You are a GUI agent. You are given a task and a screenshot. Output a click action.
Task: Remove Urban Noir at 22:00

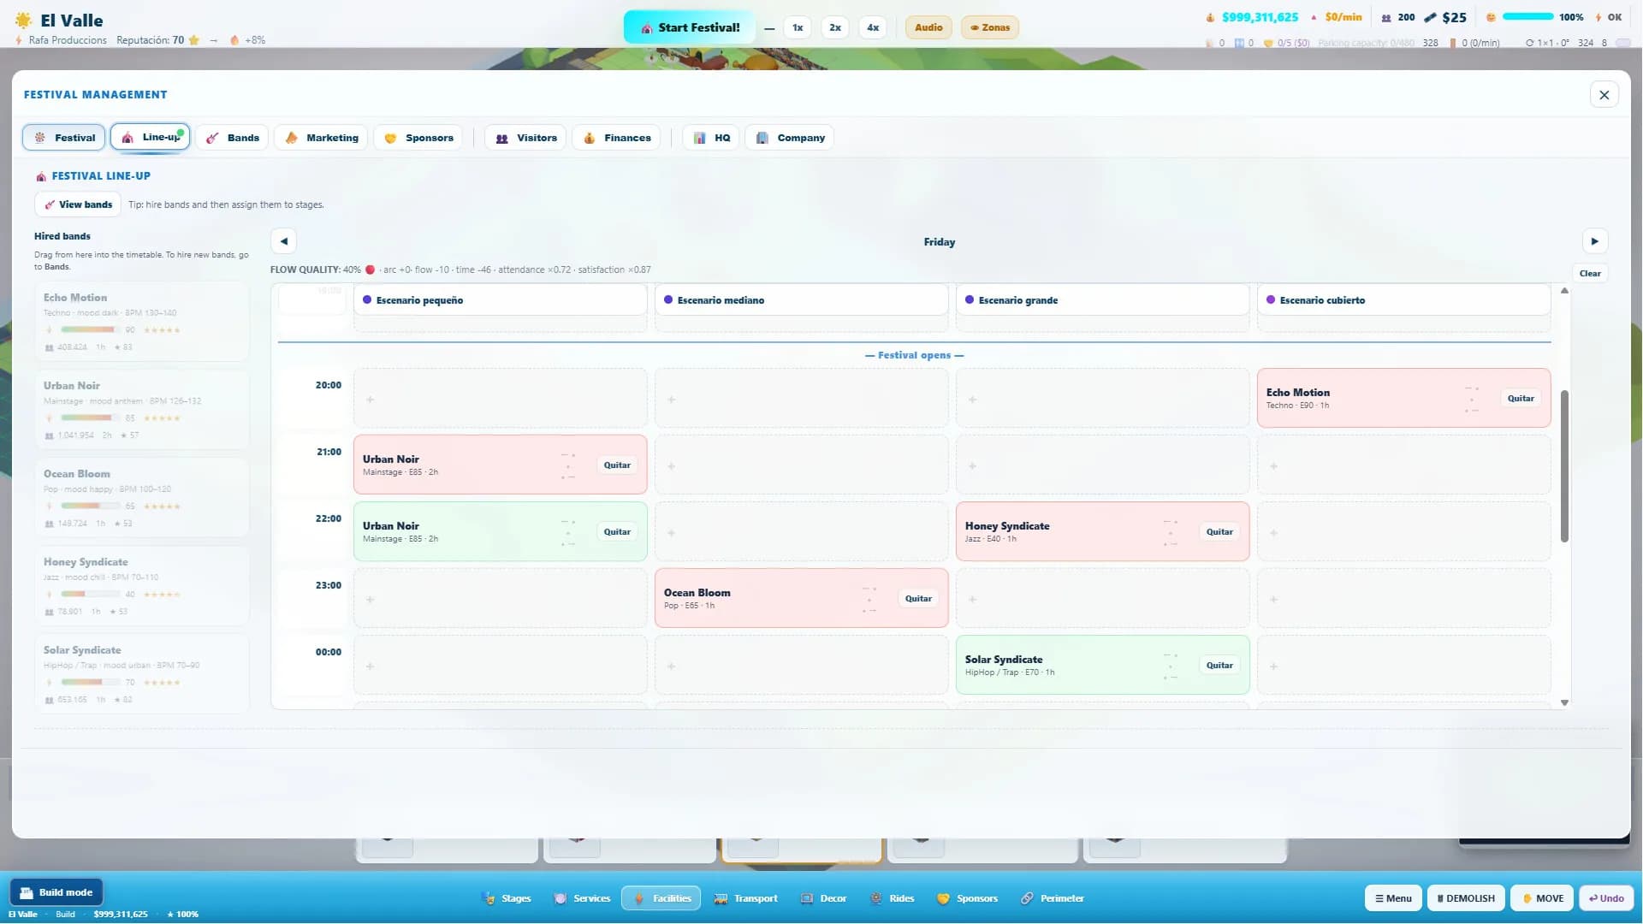[x=617, y=532]
